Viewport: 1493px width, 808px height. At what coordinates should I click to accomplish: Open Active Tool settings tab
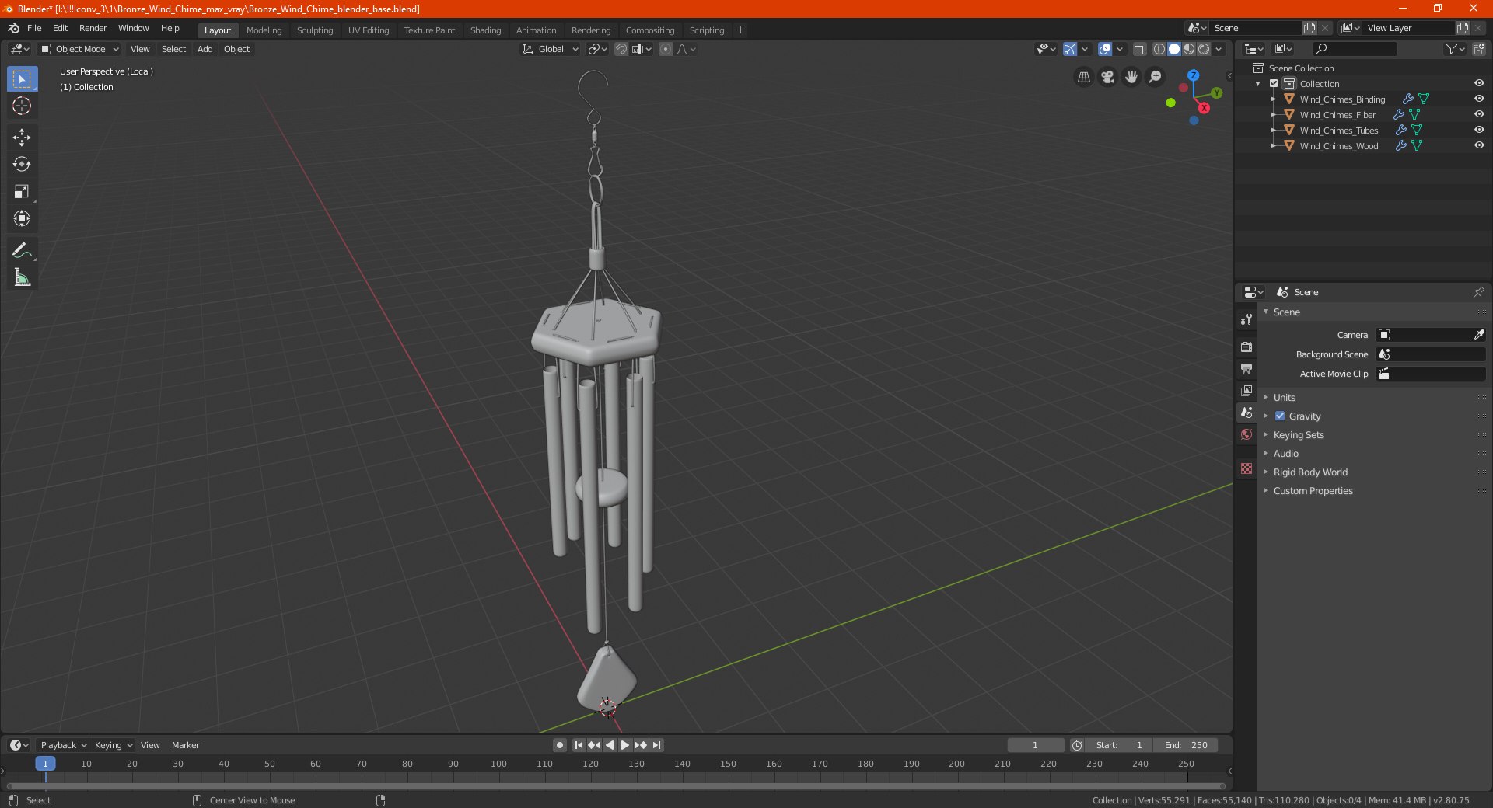[x=1246, y=319]
